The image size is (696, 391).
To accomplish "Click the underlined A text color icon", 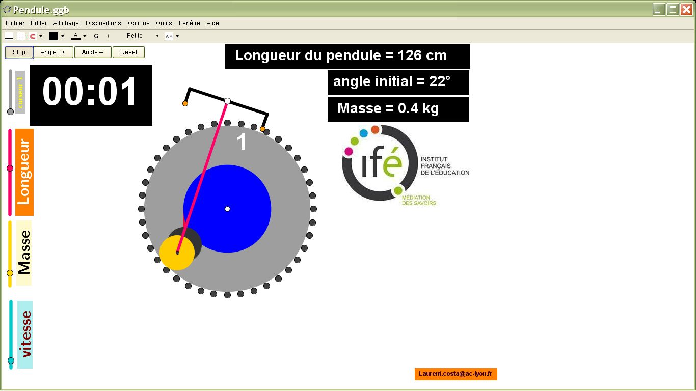I will (x=75, y=36).
